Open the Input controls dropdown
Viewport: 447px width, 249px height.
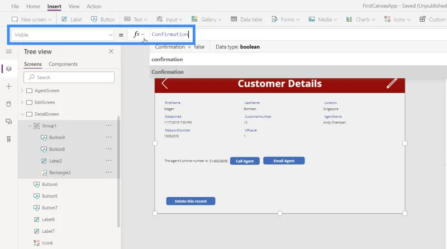[169, 20]
